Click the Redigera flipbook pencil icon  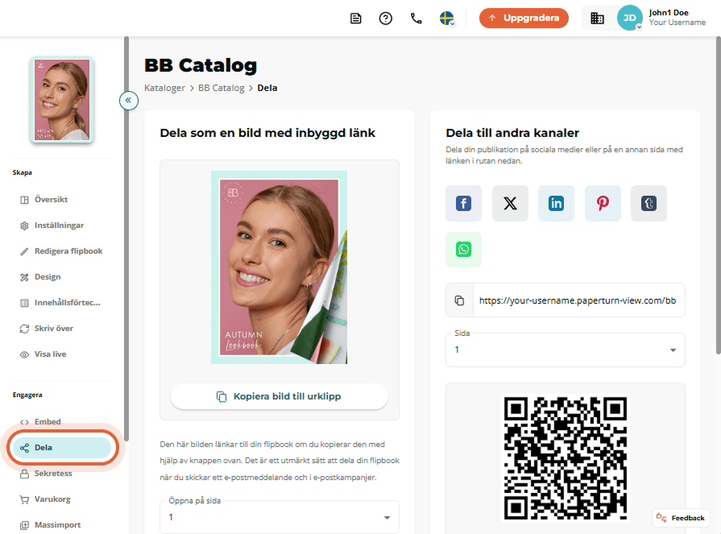click(x=24, y=251)
